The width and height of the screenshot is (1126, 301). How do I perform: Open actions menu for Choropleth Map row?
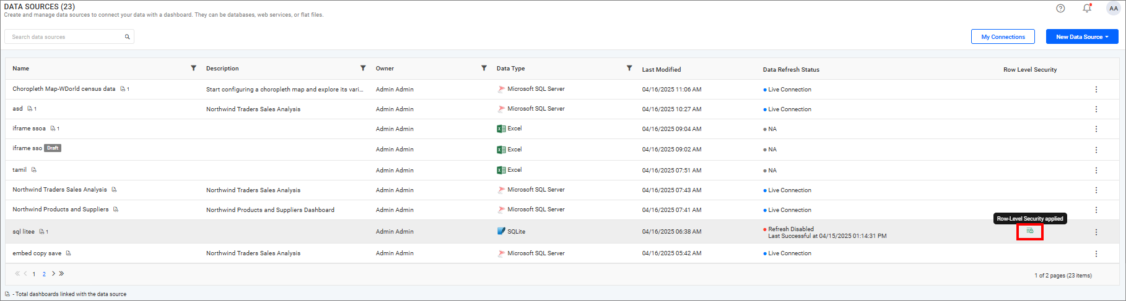point(1096,90)
